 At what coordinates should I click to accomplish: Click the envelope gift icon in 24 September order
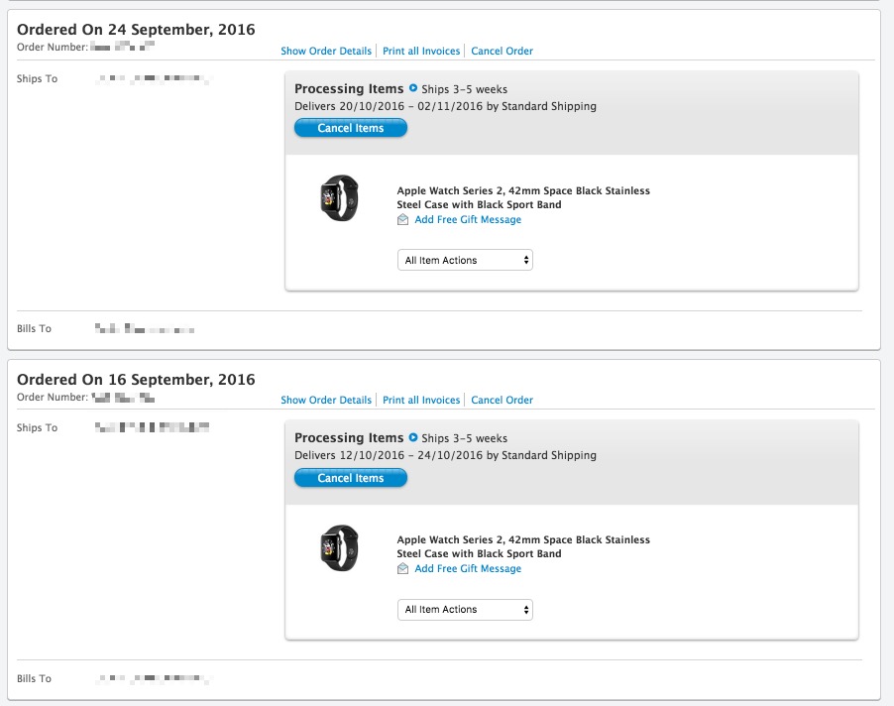point(402,220)
